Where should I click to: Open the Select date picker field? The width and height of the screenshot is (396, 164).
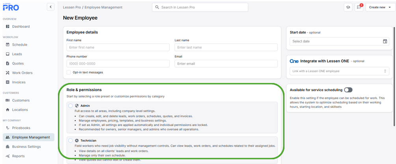click(x=335, y=41)
